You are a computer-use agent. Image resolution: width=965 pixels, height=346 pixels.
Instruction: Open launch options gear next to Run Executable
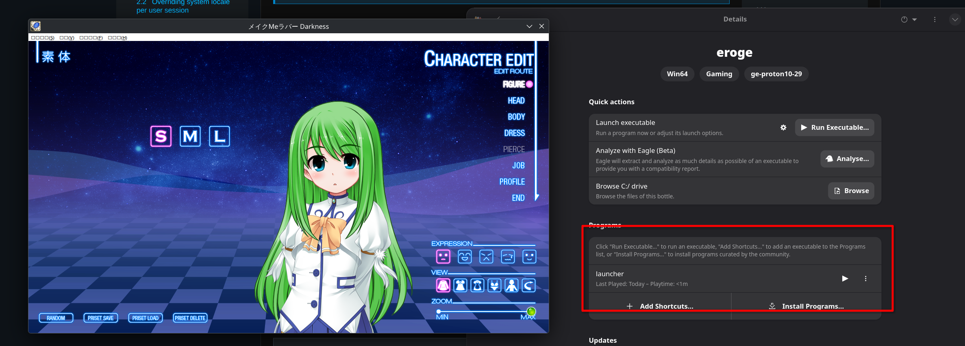pyautogui.click(x=783, y=127)
